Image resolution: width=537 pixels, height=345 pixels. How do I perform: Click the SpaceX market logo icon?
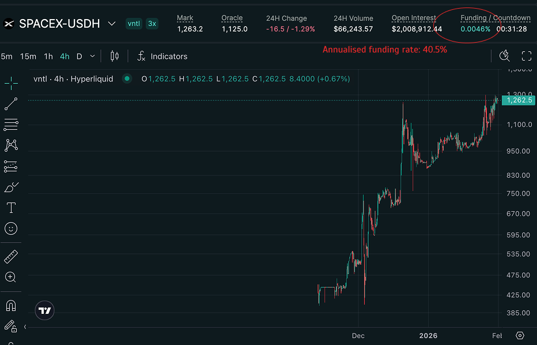pos(9,24)
